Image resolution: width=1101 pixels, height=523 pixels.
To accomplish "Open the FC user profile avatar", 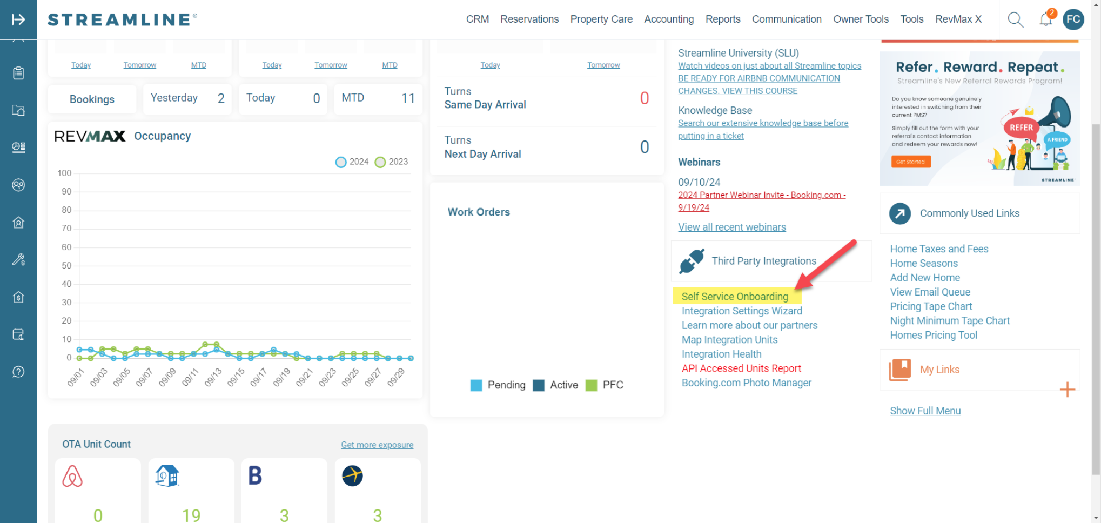I will (x=1073, y=20).
